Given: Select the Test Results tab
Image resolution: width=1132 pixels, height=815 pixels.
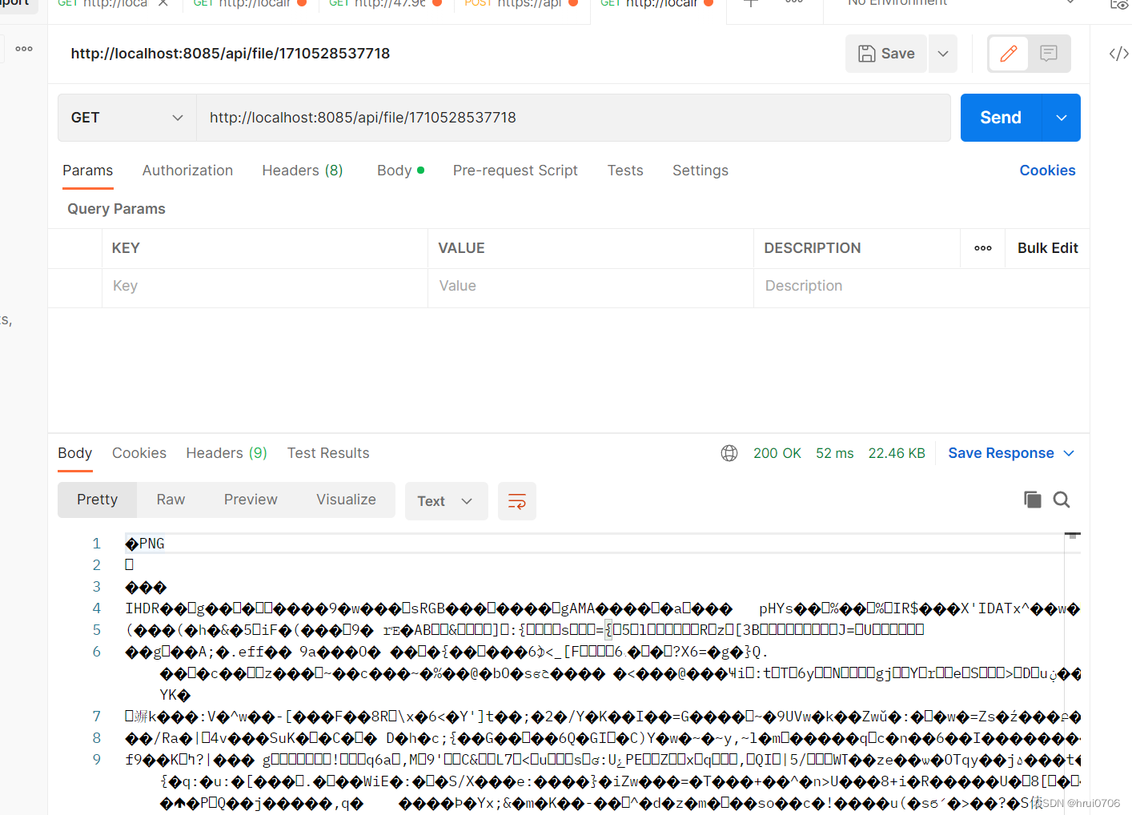Looking at the screenshot, I should coord(328,453).
